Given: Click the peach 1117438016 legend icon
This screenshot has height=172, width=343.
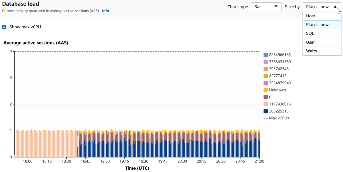Looking at the screenshot, I should pyautogui.click(x=266, y=104).
